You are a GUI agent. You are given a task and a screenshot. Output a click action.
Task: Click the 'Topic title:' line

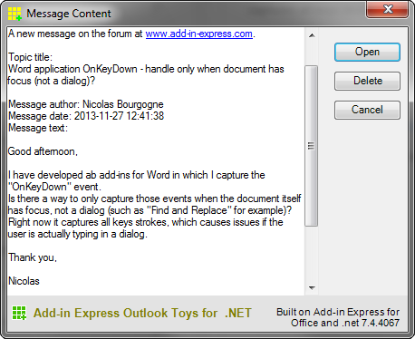click(30, 57)
